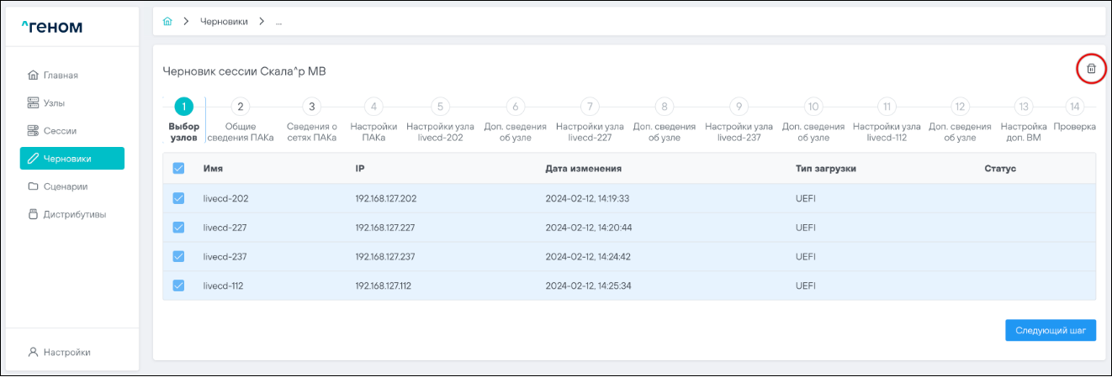Screen dimensions: 1112x377
Task: Jump to step 14 Проверка
Action: tap(1074, 107)
